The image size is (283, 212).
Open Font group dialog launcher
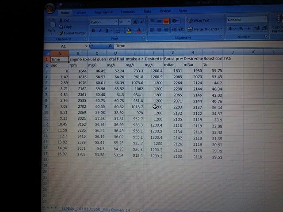(144, 38)
